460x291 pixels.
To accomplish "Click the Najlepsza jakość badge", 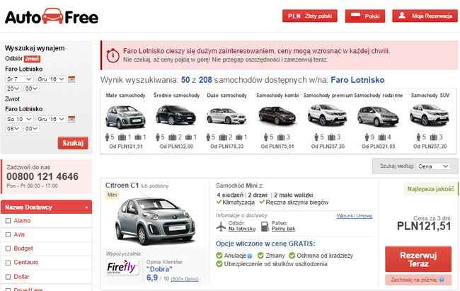I will 430,189.
